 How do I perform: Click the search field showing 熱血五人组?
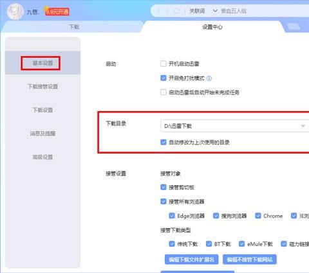point(264,11)
